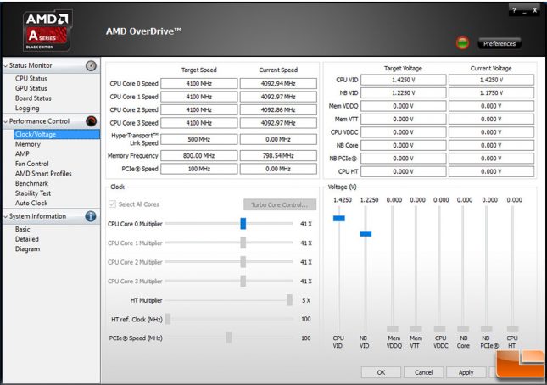Click the CPU HT voltage slider handle
Image resolution: width=547 pixels, height=385 pixels.
click(x=512, y=328)
